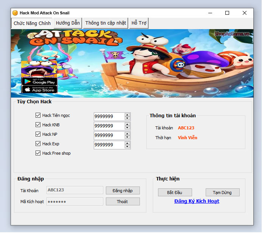262x233 pixels.
Task: Decrease the Hack Tiên ngọc value with down arrow
Action: pos(127,118)
